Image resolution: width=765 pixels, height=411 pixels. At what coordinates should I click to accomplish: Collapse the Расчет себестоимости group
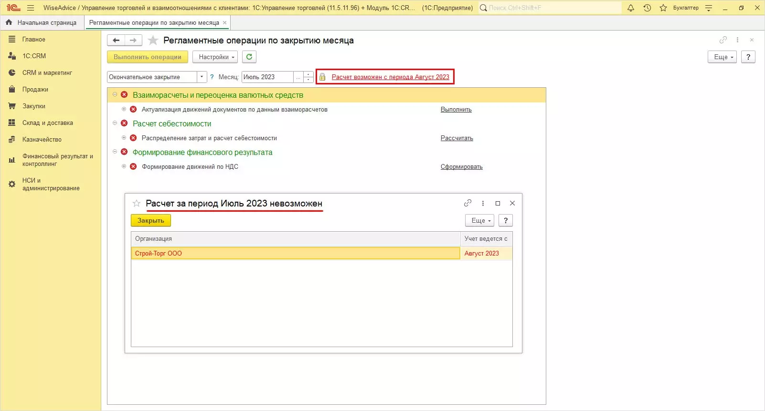coord(115,123)
